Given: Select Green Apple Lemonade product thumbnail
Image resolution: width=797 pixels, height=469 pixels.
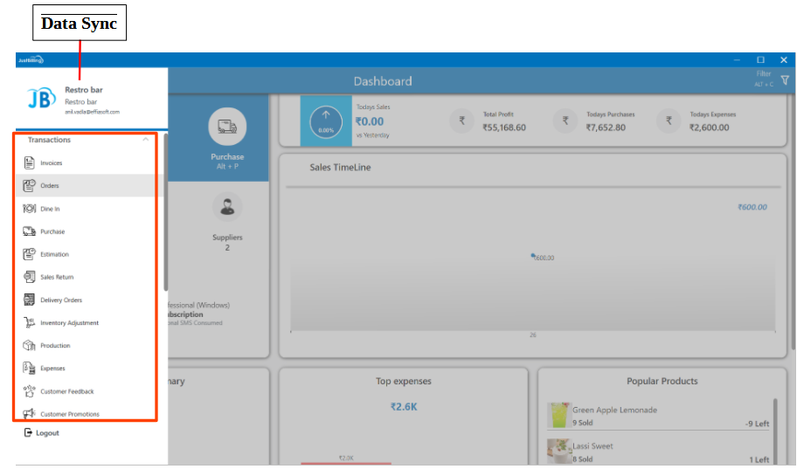Looking at the screenshot, I should pos(558,416).
